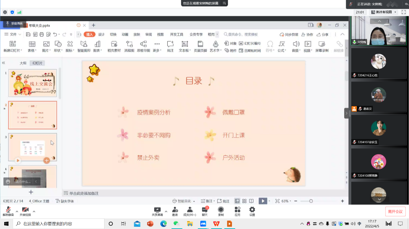Expand the 智能美化 options

click(x=194, y=201)
